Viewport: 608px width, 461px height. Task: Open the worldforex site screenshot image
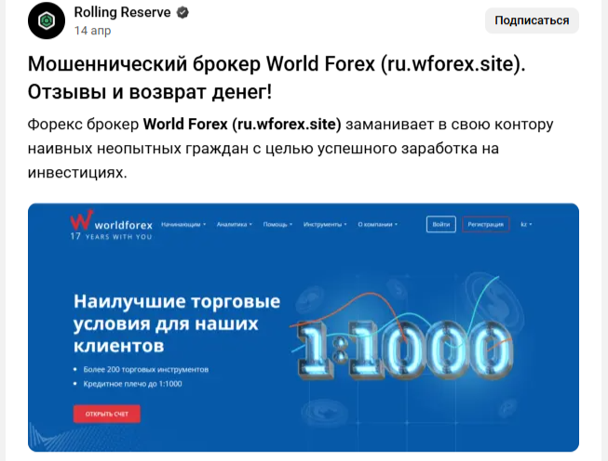point(304,327)
